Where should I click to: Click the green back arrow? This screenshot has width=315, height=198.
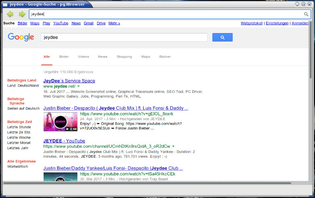tap(10, 14)
